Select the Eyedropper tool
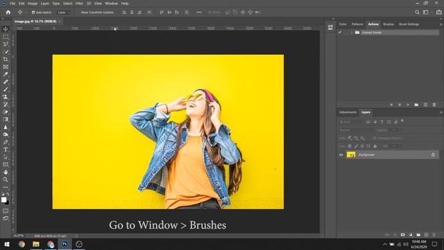This screenshot has width=444, height=250. point(6,74)
